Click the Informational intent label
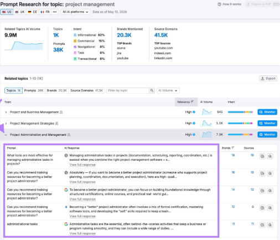Viewport: 280px width, 240px height. pos(87,35)
